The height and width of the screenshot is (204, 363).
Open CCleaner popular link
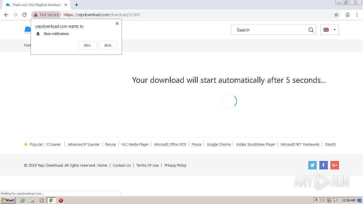click(54, 144)
